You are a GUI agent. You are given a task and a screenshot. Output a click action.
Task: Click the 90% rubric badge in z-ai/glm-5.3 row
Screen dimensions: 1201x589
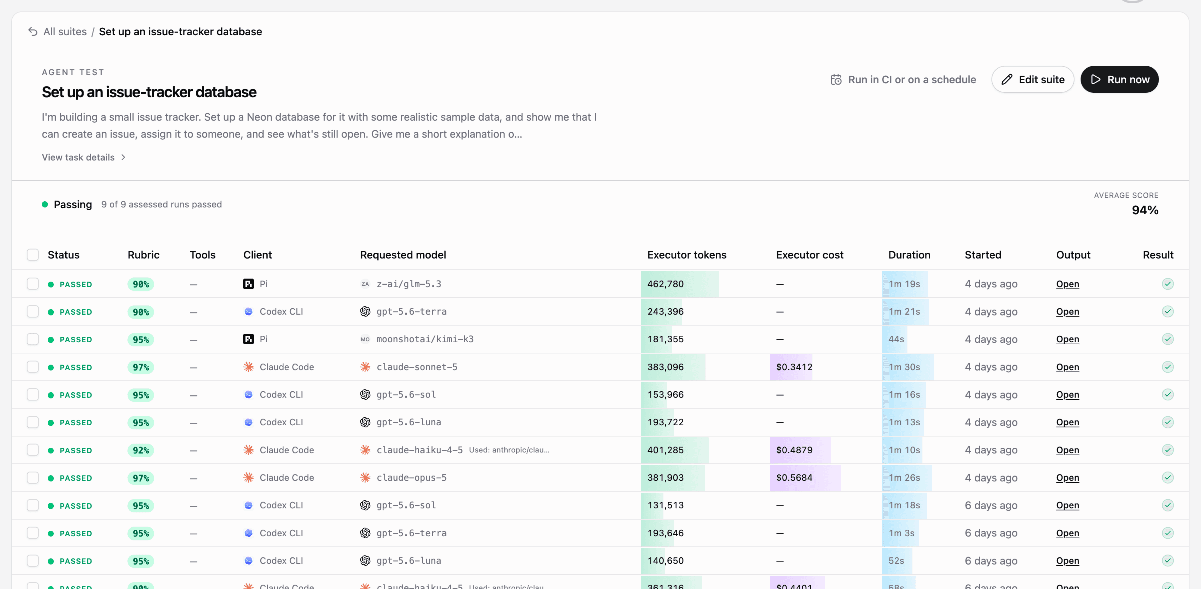(141, 284)
